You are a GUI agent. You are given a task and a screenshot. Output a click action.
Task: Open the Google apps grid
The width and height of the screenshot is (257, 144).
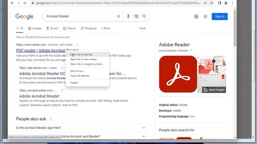click(205, 16)
